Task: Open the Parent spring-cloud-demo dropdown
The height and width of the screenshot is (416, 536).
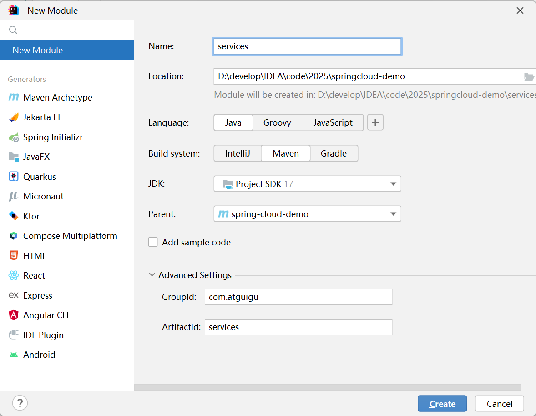Action: (307, 214)
